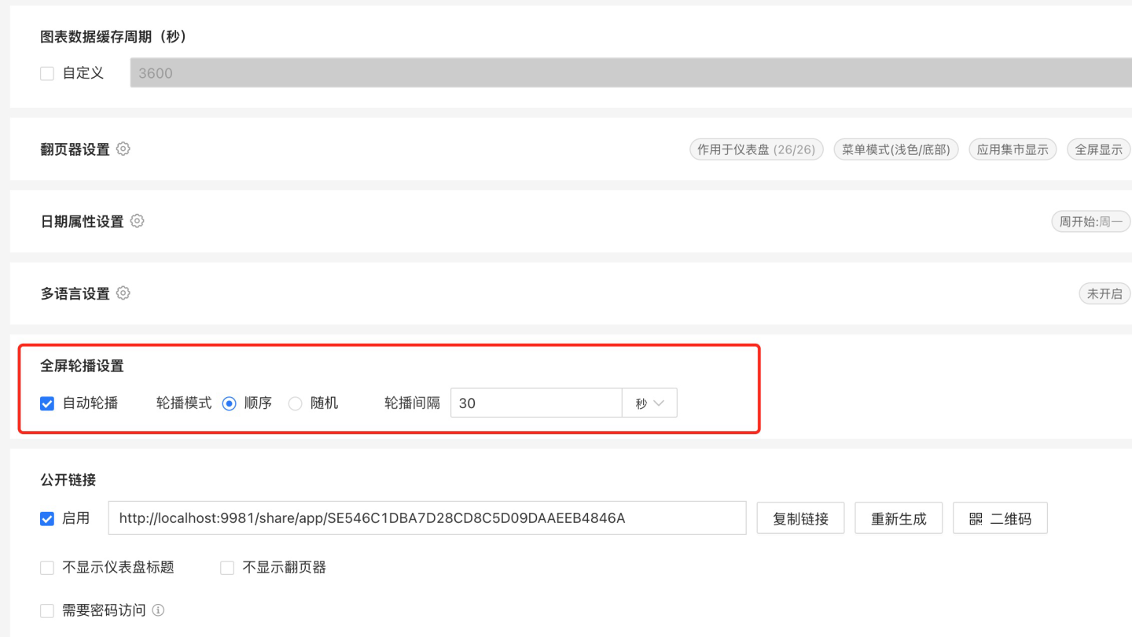Click the 复制链接 button
This screenshot has width=1132, height=637.
(800, 518)
